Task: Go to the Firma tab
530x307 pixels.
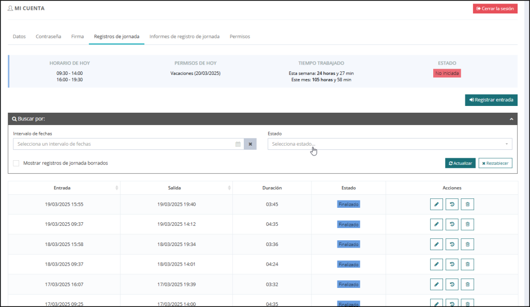Action: click(x=78, y=36)
